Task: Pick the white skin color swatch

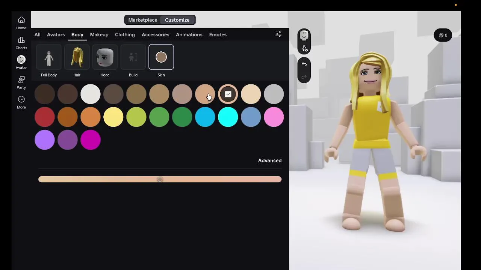Action: [91, 94]
